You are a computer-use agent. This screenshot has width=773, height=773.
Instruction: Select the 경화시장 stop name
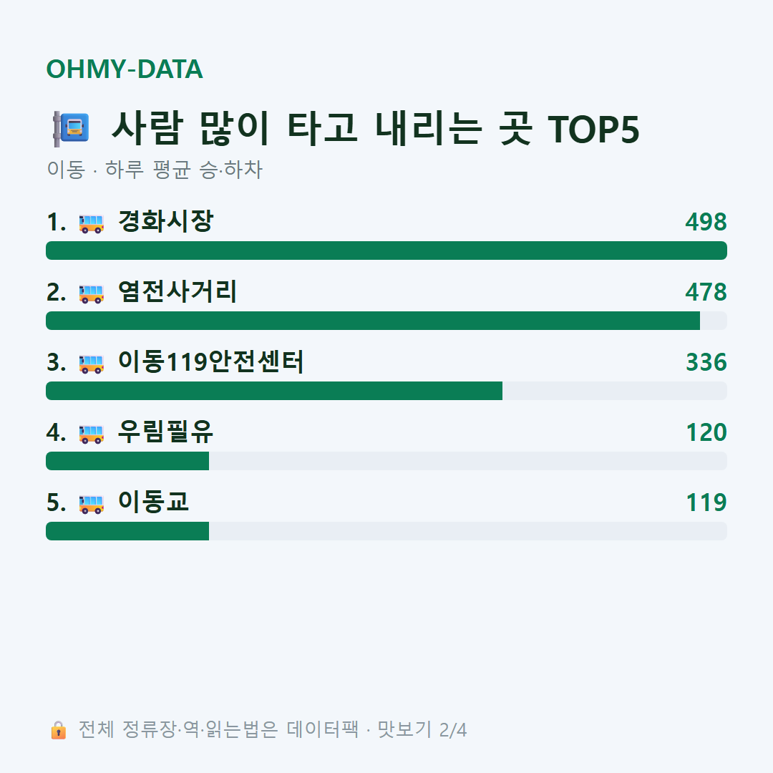click(x=165, y=221)
